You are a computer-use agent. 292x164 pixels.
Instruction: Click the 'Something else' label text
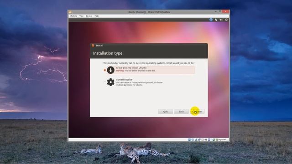coord(124,80)
